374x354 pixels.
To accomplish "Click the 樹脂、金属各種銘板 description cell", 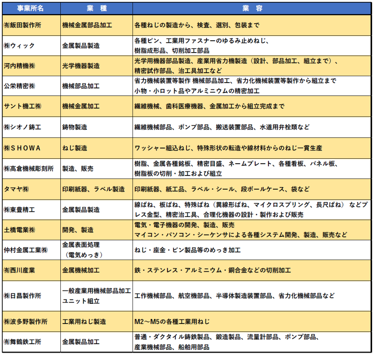I will pyautogui.click(x=252, y=169).
